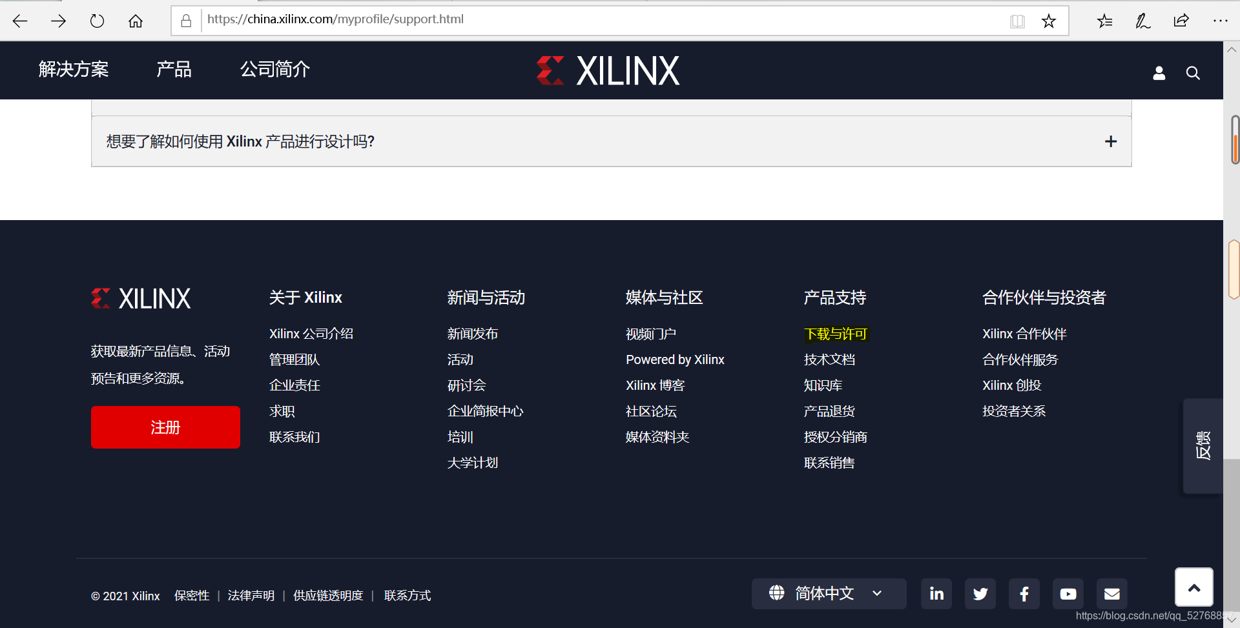Click the red 注册 button
This screenshot has width=1240, height=628.
[165, 427]
